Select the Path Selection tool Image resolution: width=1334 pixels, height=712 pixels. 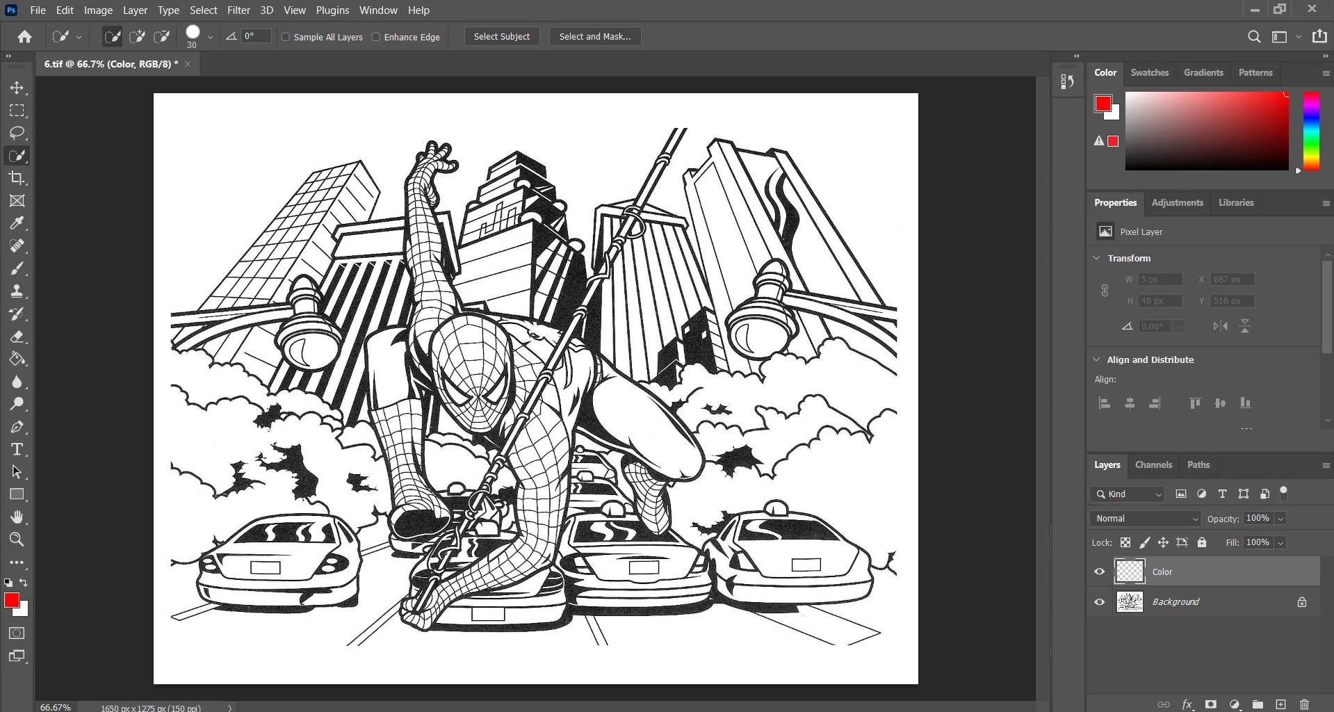(17, 472)
